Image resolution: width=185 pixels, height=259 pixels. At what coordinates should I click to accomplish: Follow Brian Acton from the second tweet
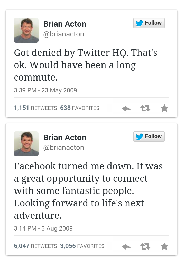pyautogui.click(x=149, y=136)
